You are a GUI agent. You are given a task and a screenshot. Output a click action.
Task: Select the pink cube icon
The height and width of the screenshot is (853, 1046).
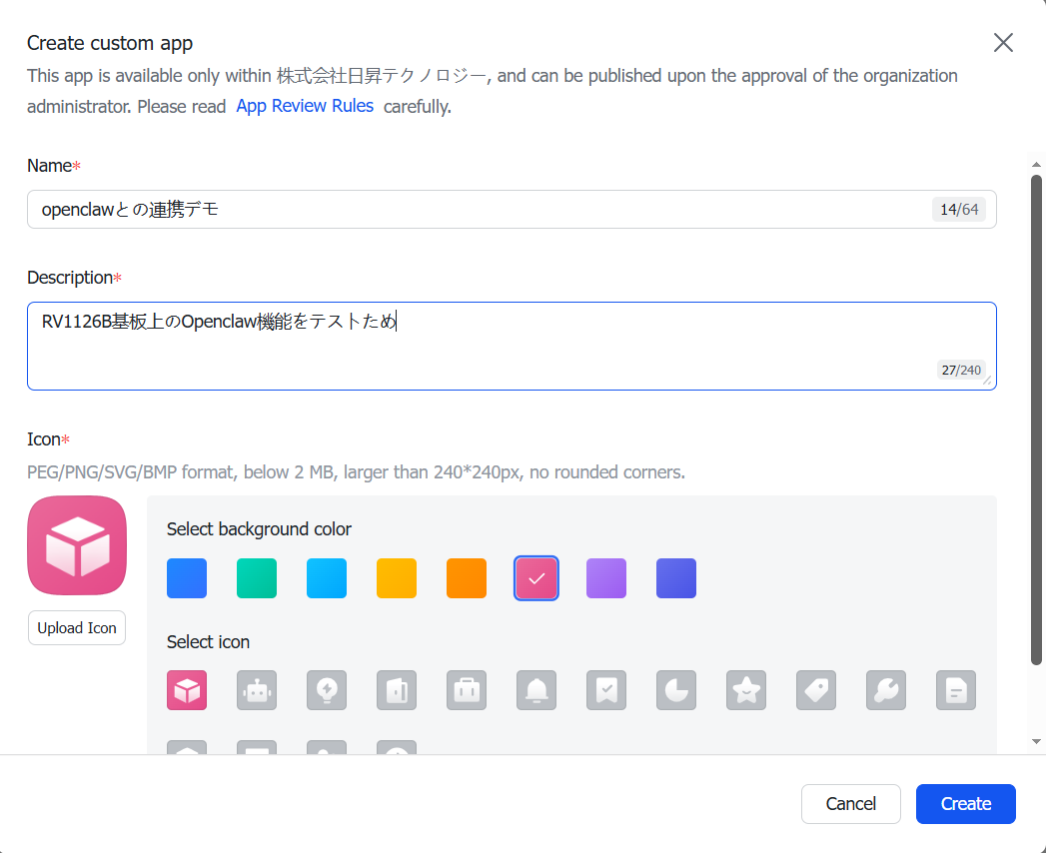pyautogui.click(x=187, y=689)
